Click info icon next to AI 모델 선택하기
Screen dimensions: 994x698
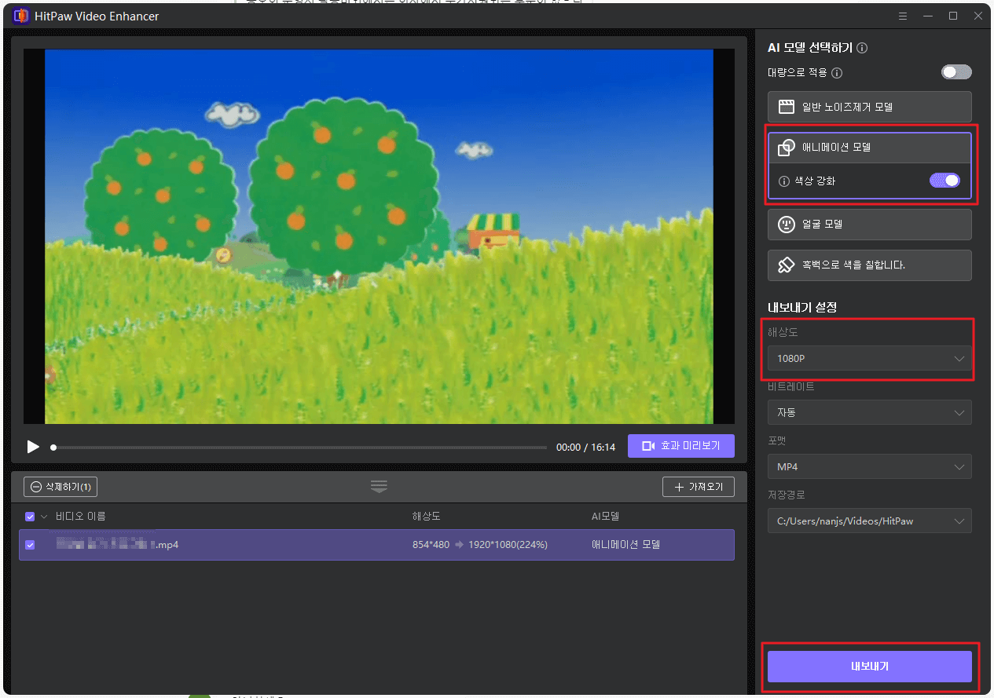(x=862, y=48)
